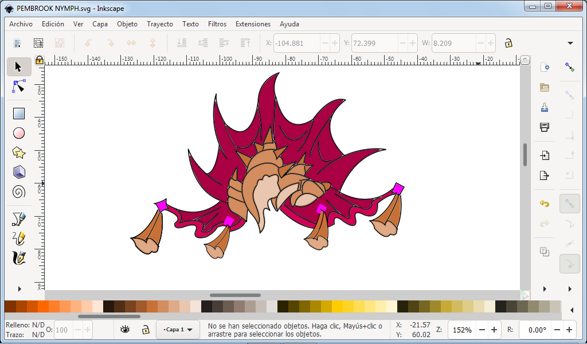Select the Selector arrow tool

click(x=19, y=67)
